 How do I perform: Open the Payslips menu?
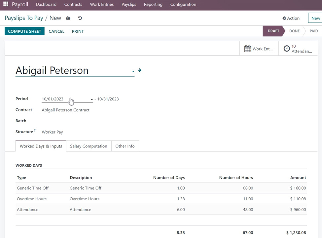point(129,4)
